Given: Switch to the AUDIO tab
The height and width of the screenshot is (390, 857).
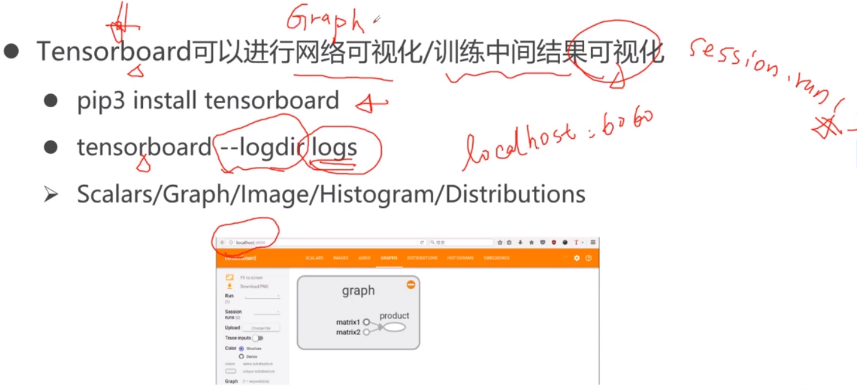Looking at the screenshot, I should (x=365, y=258).
